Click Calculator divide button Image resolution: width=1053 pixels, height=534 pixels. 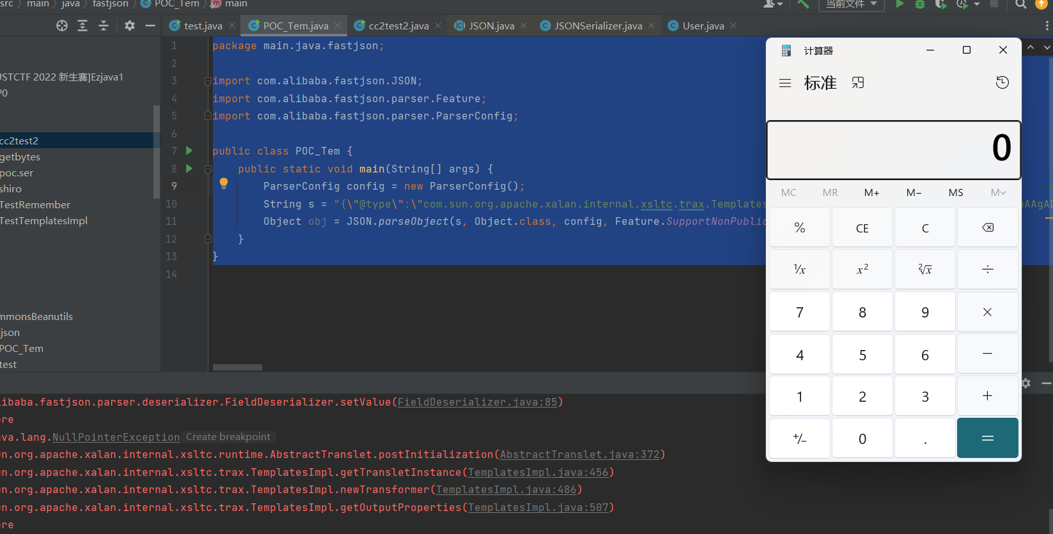pos(987,270)
